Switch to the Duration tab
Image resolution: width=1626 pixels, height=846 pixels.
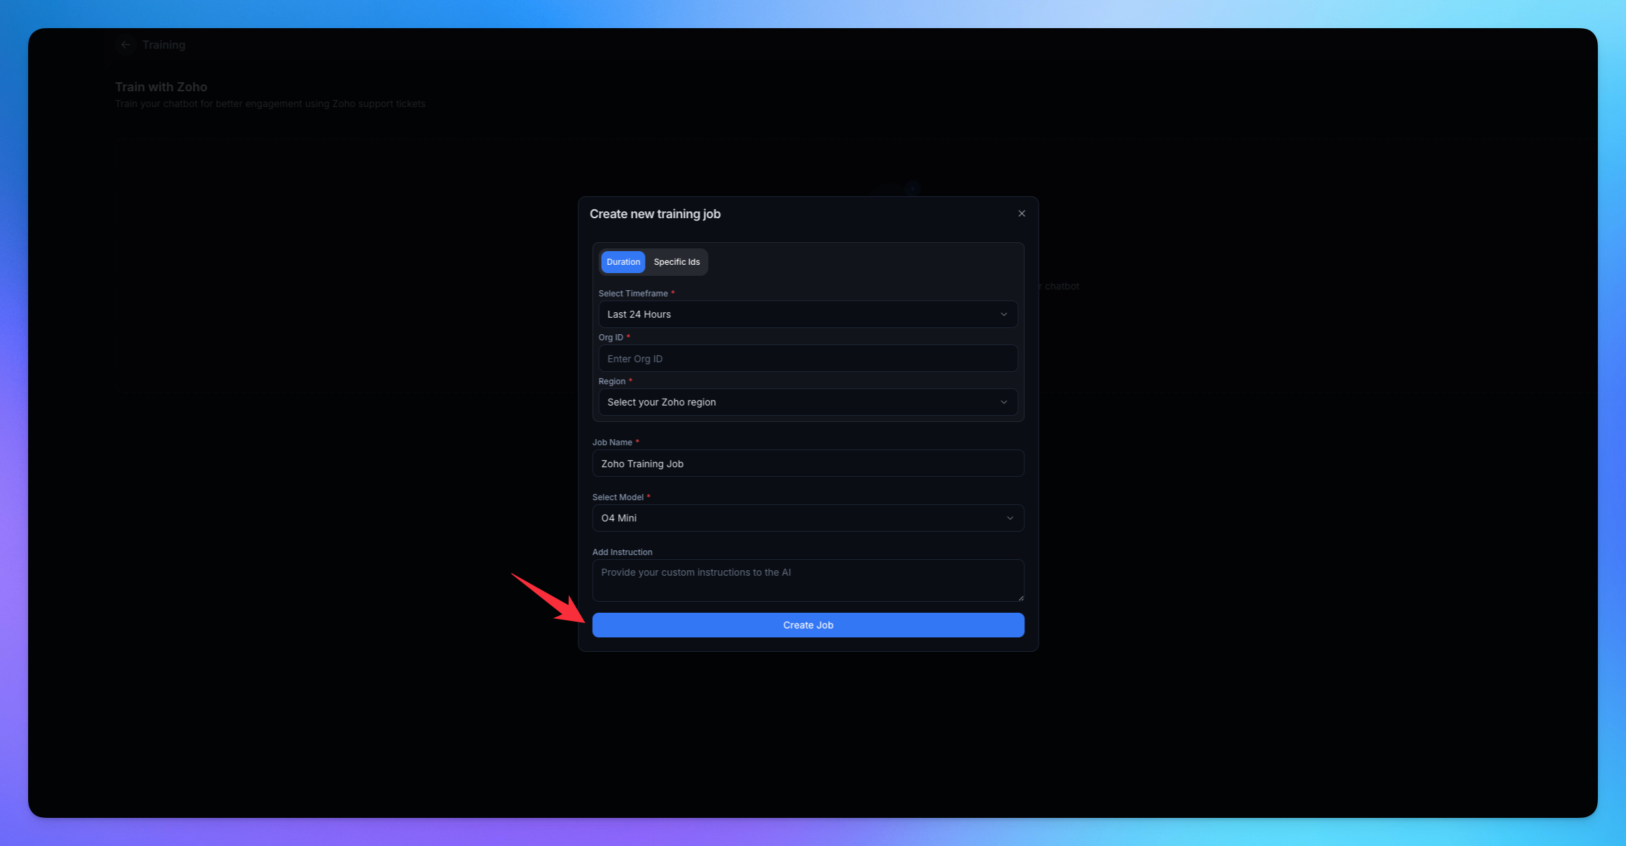[x=623, y=262]
